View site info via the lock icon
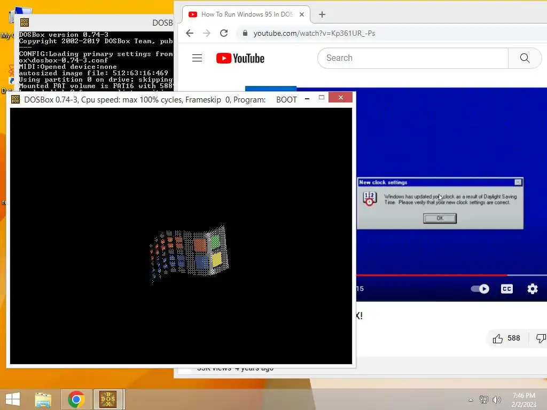The height and width of the screenshot is (410, 547). (245, 33)
